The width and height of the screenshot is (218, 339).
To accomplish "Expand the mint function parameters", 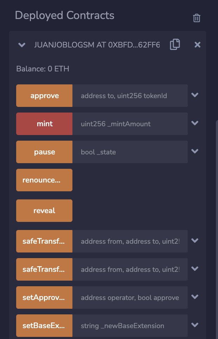I will click(x=195, y=123).
